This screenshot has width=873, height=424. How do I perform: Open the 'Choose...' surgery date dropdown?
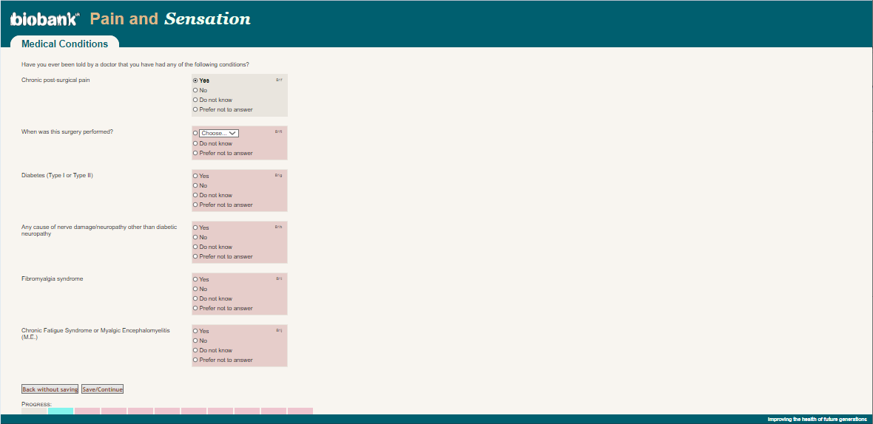coord(219,133)
